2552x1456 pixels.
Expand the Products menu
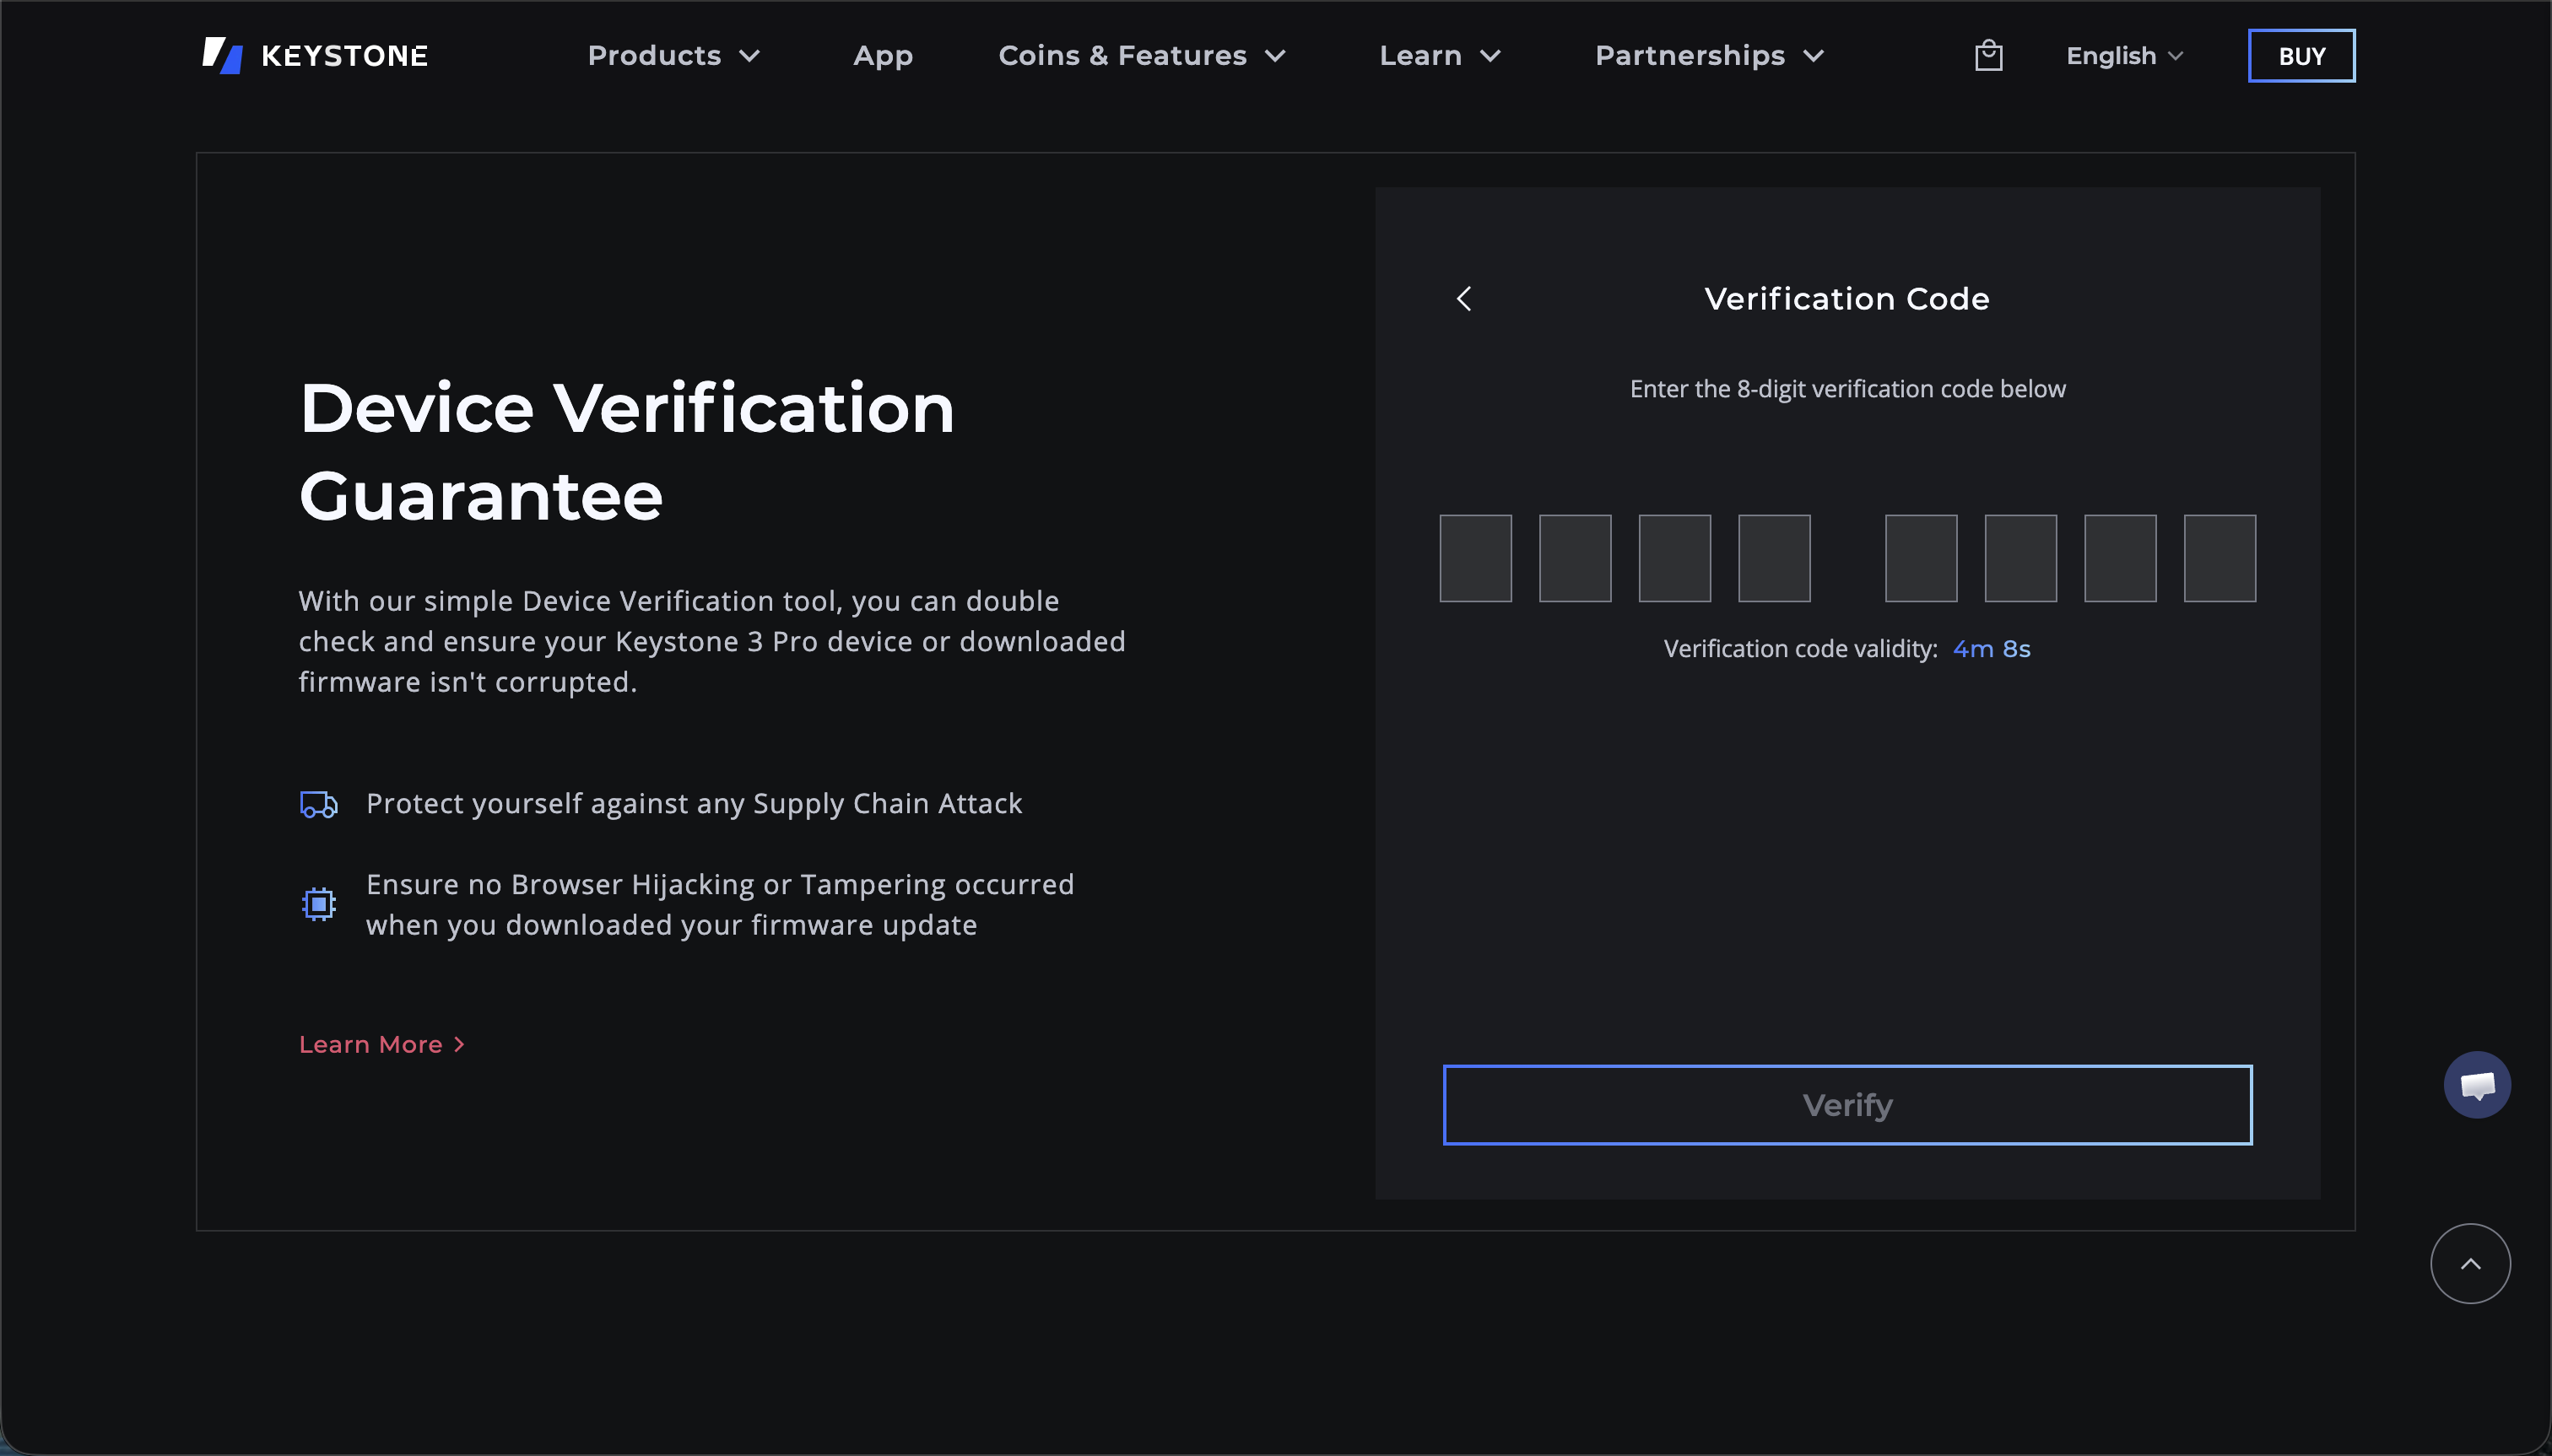(x=673, y=55)
